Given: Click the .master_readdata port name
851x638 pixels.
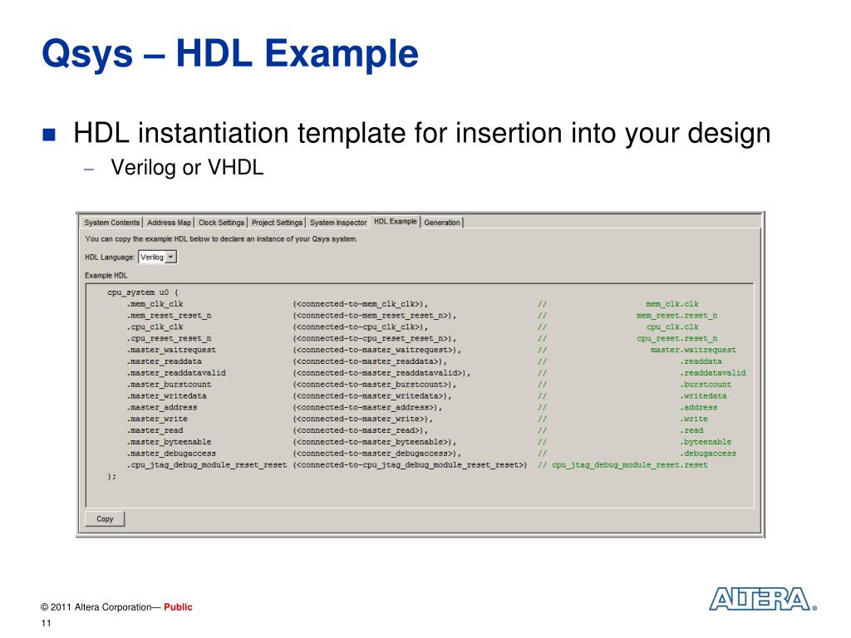Looking at the screenshot, I should pos(164,361).
